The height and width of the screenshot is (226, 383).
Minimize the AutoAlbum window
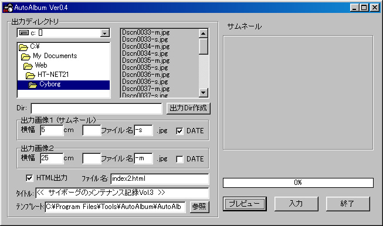click(x=354, y=8)
